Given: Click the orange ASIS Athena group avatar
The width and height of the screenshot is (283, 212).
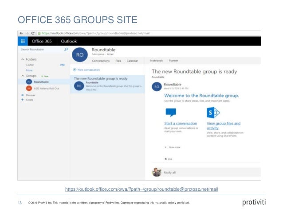Looking at the screenshot, I should click(29, 89).
